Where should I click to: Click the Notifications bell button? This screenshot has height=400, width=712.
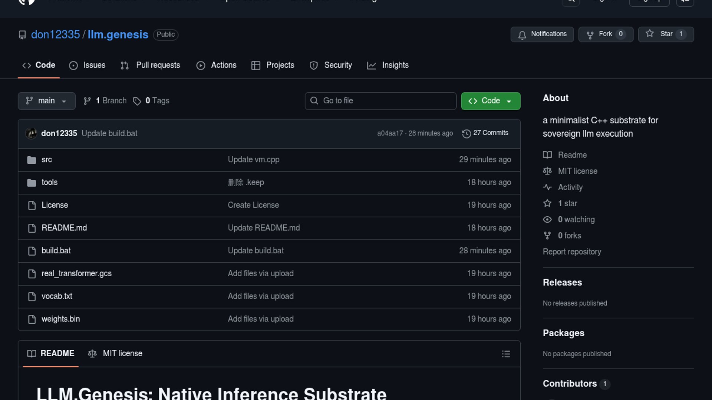point(542,34)
